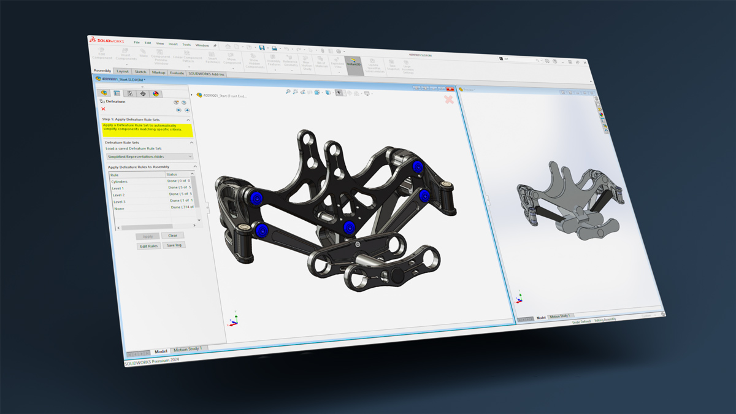Open the ConfigurationManager tab icon

pyautogui.click(x=130, y=93)
